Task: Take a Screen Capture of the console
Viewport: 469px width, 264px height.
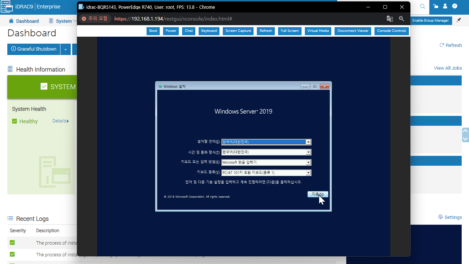Action: [238, 31]
